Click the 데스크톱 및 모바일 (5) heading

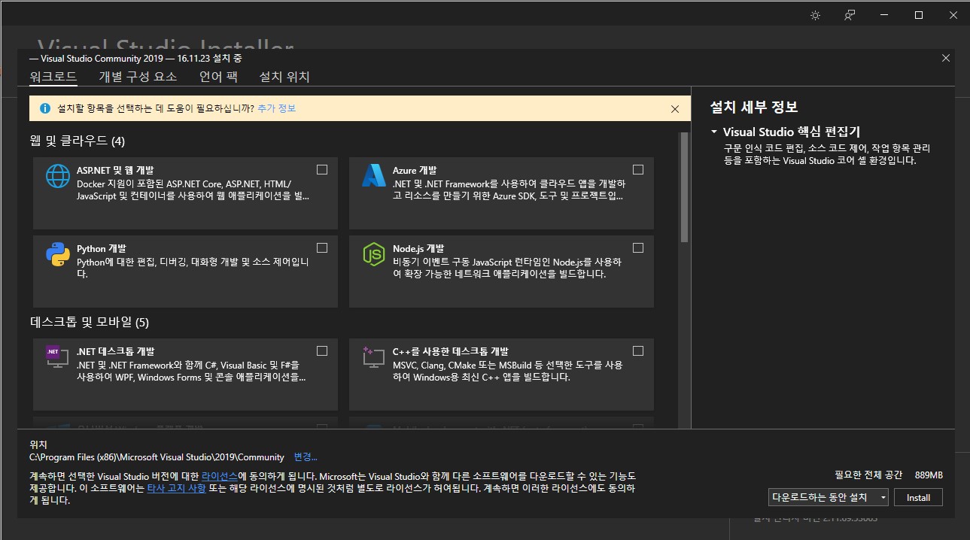(x=90, y=323)
